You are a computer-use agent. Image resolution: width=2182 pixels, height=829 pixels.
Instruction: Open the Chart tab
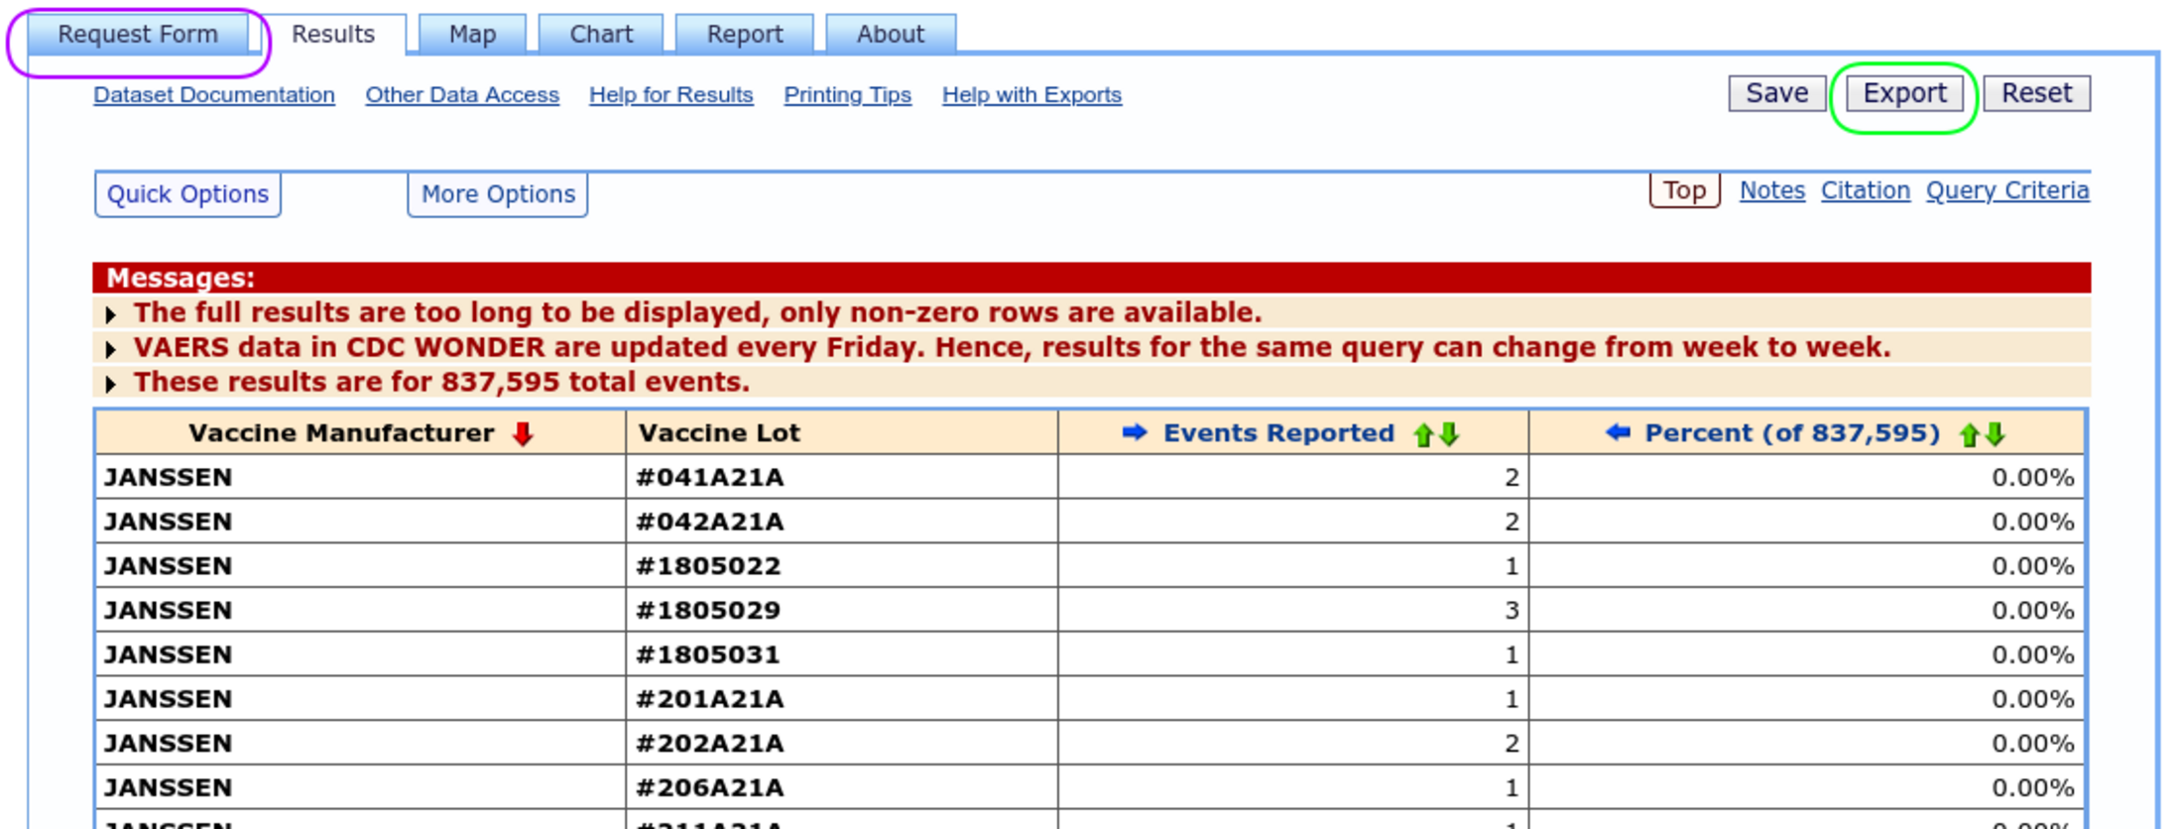(601, 35)
